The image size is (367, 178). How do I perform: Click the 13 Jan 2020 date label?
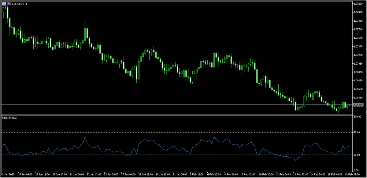tap(8, 175)
